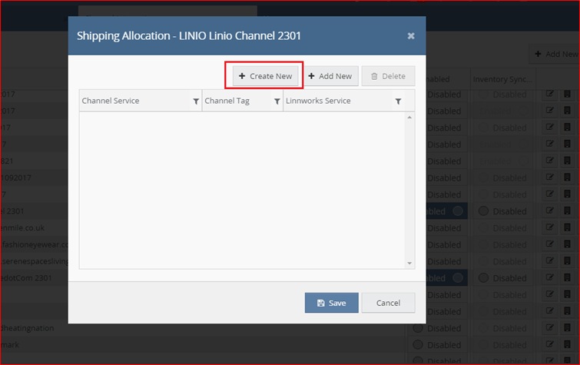Click edit icon in the enmile.co.uk row
The height and width of the screenshot is (365, 580).
tap(550, 227)
